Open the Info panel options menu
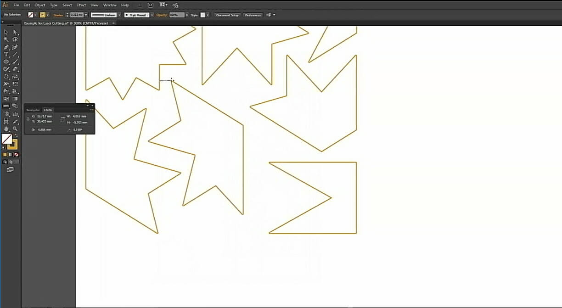Screen dimensions: 562x308 [92, 110]
